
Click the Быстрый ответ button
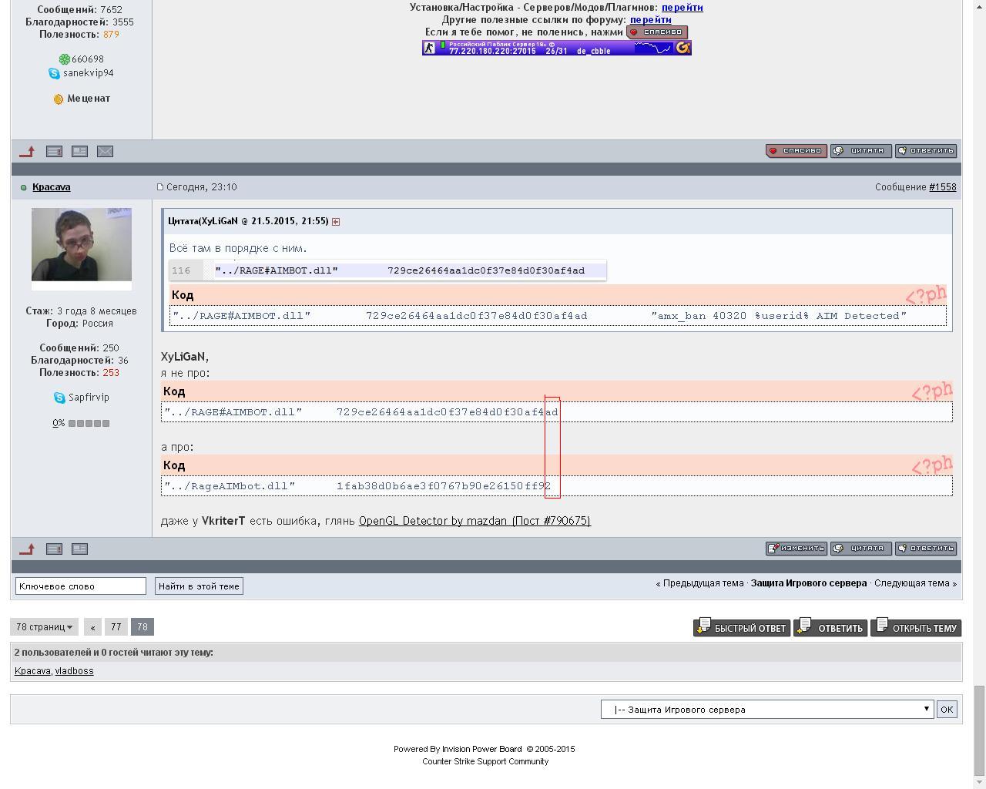742,627
